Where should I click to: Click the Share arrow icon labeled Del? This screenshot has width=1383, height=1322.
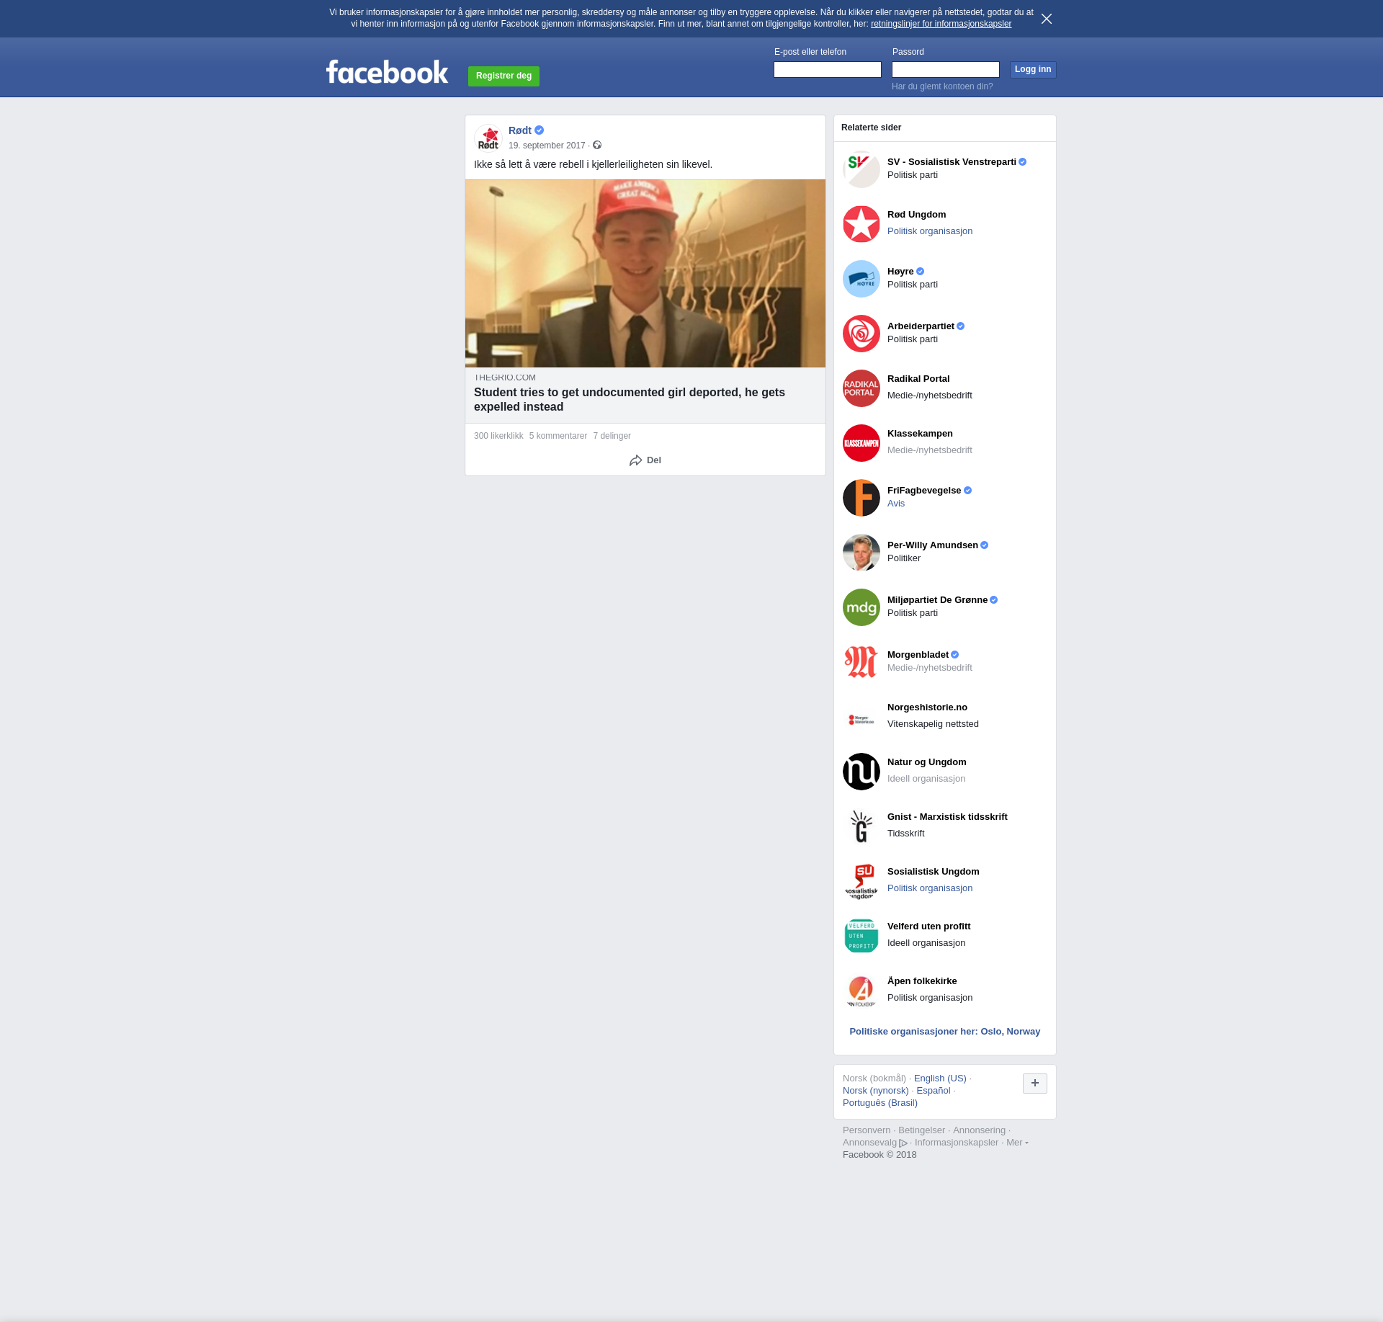(635, 460)
